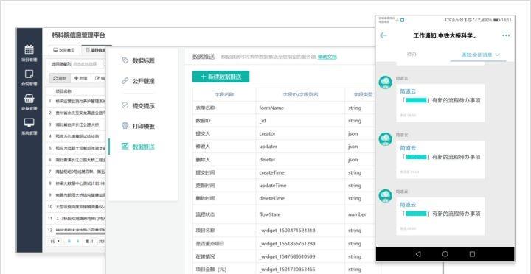Click the chart icon beside 数据推送
Screen dimensions: 531x274
[x=125, y=146]
